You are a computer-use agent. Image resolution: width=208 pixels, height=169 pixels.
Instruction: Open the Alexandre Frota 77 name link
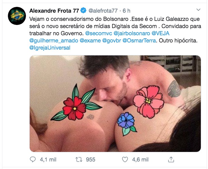pos(54,11)
